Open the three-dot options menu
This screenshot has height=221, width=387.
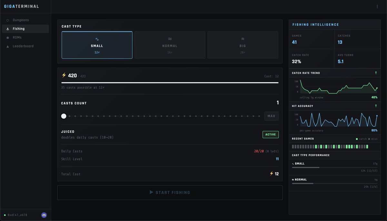click(377, 6)
